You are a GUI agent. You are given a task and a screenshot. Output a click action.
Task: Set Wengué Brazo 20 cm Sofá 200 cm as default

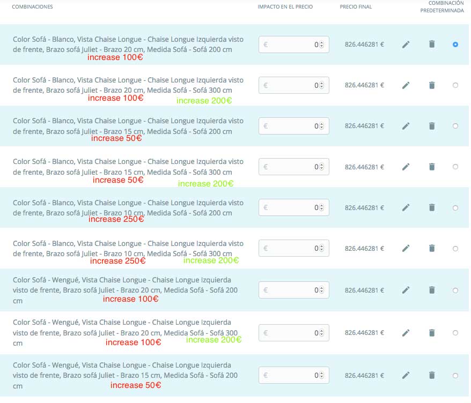[x=455, y=290]
